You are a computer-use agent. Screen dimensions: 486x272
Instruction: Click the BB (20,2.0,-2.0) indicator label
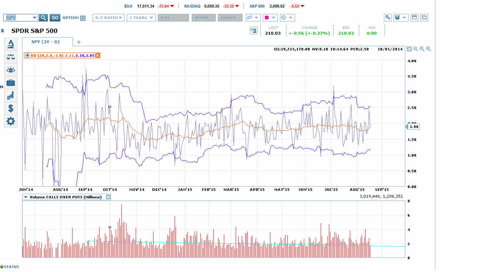click(47, 55)
